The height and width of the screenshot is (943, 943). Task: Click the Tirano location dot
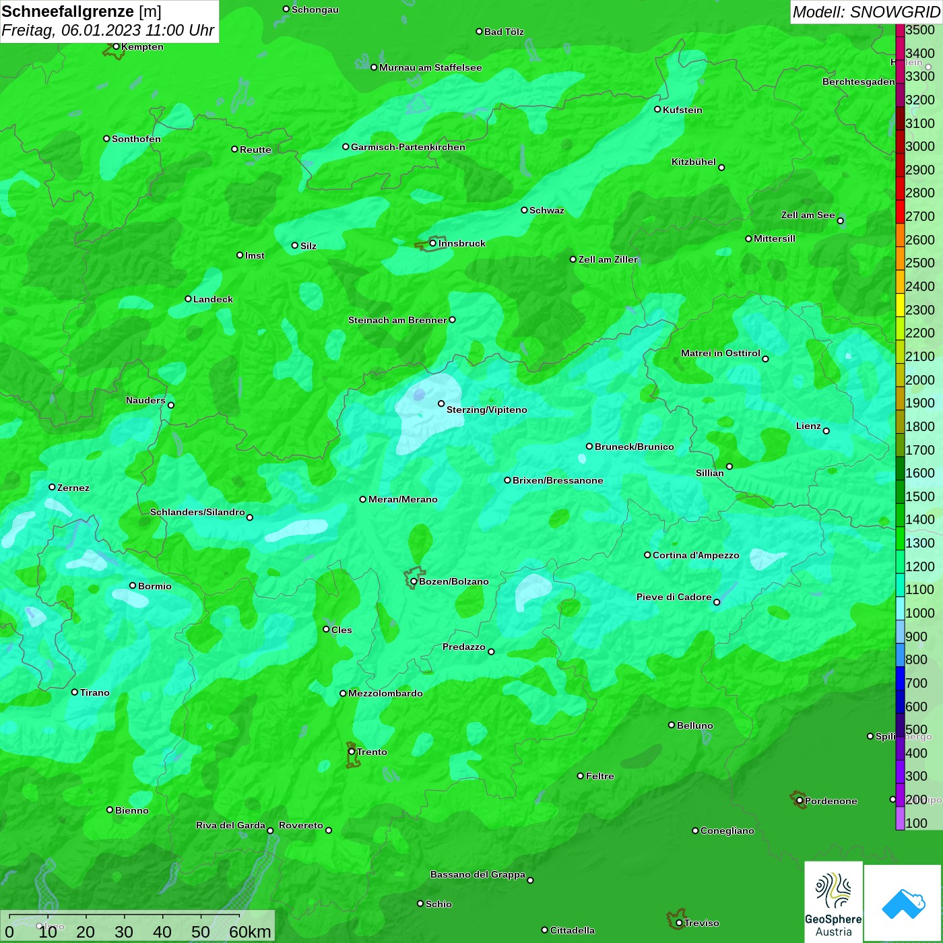pyautogui.click(x=75, y=692)
